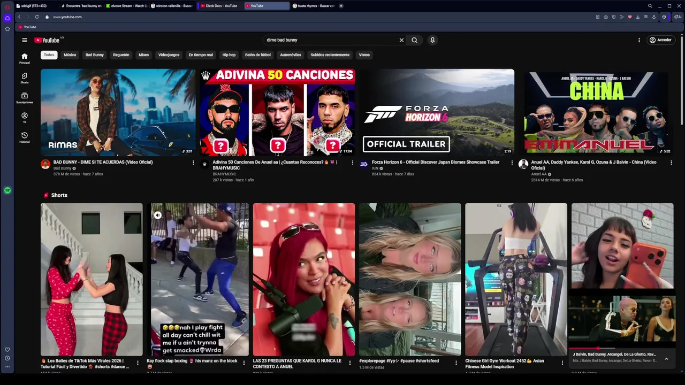Open options for Dime Si Te Acuerdas video
This screenshot has height=385, width=685.
[193, 163]
